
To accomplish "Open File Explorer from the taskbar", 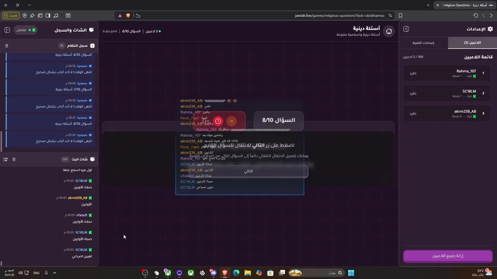I will pyautogui.click(x=247, y=273).
